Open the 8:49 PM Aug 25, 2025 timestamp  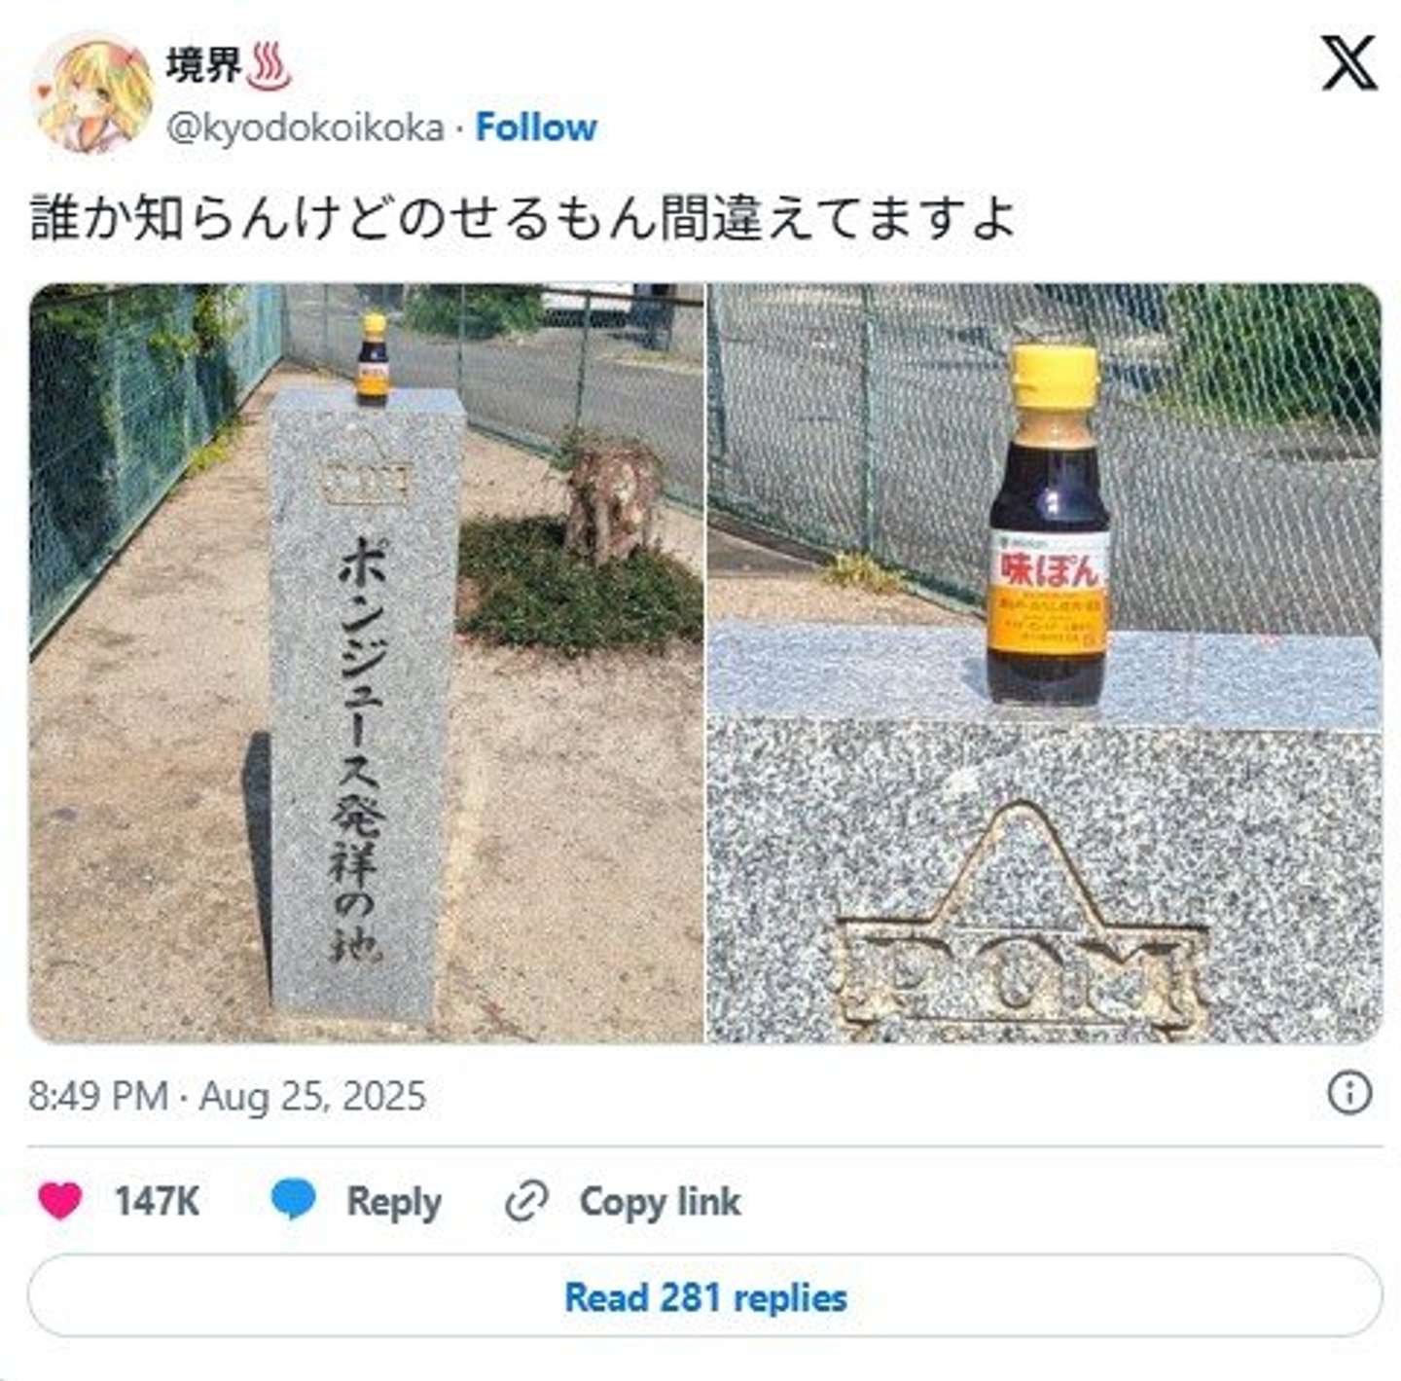[x=228, y=1096]
